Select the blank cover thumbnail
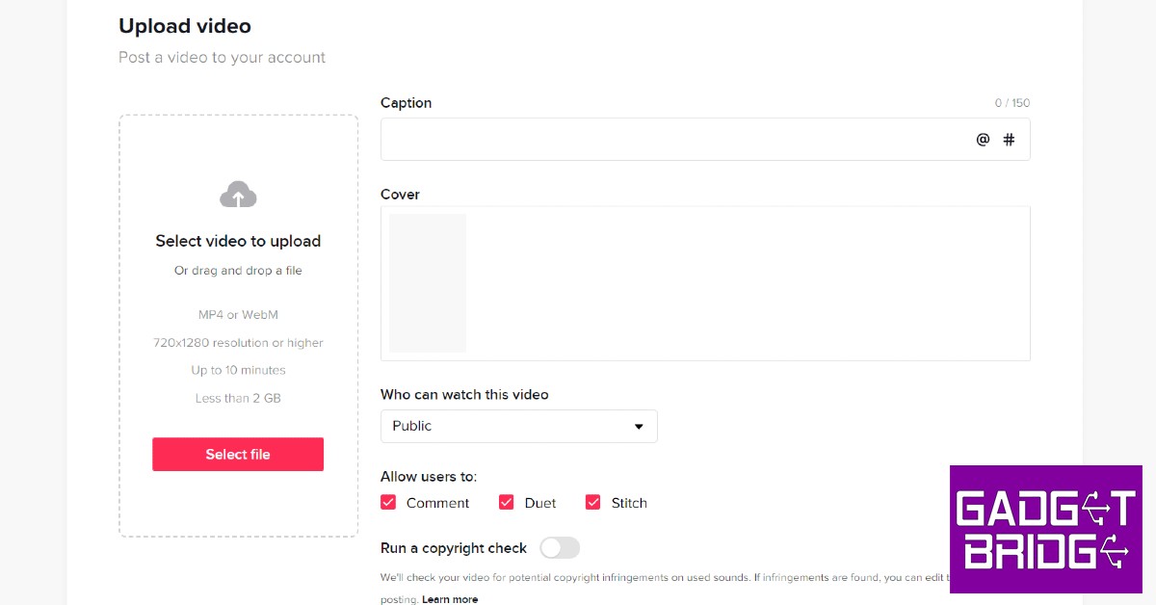This screenshot has width=1156, height=605. pos(428,282)
